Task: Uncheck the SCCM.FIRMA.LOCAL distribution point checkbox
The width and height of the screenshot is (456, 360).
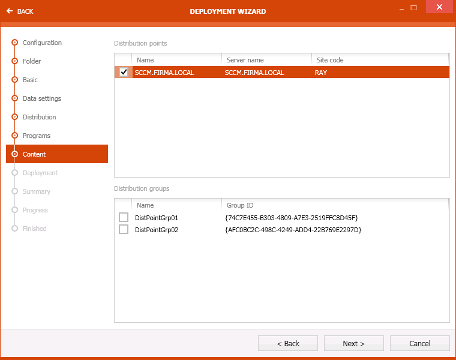Action: pyautogui.click(x=124, y=72)
